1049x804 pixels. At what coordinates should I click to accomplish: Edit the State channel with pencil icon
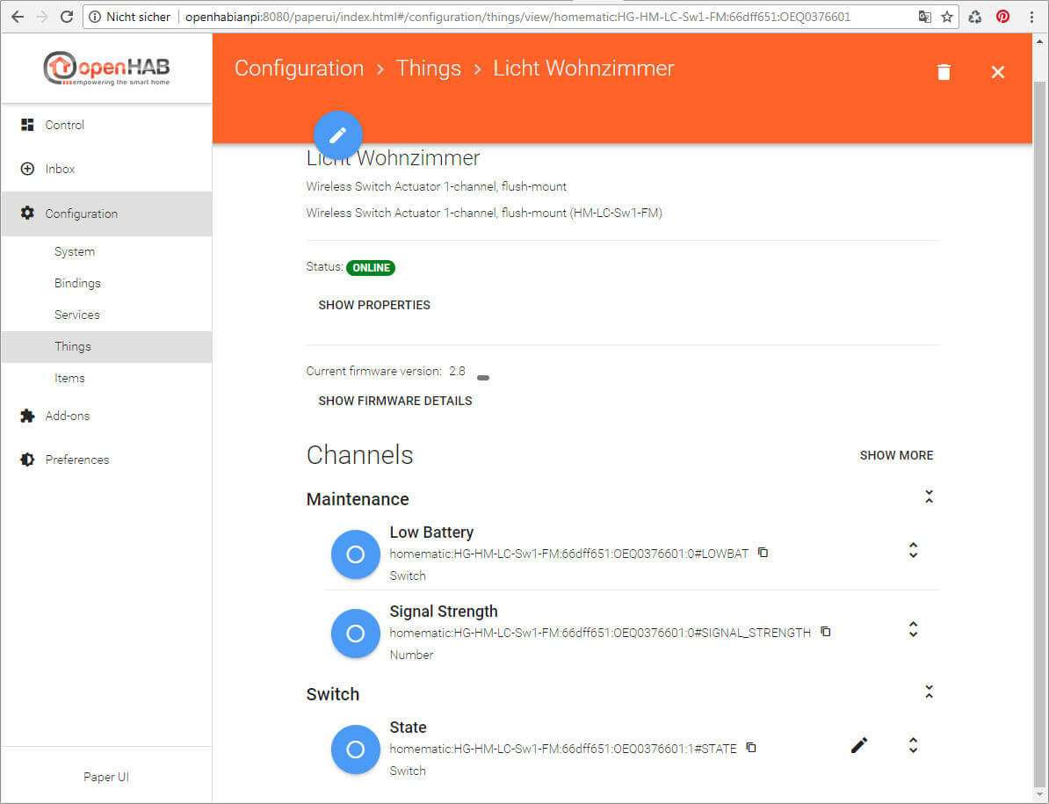point(859,745)
